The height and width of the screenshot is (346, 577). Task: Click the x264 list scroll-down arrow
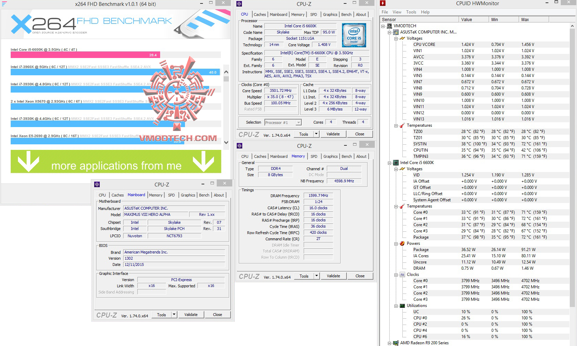tap(226, 142)
